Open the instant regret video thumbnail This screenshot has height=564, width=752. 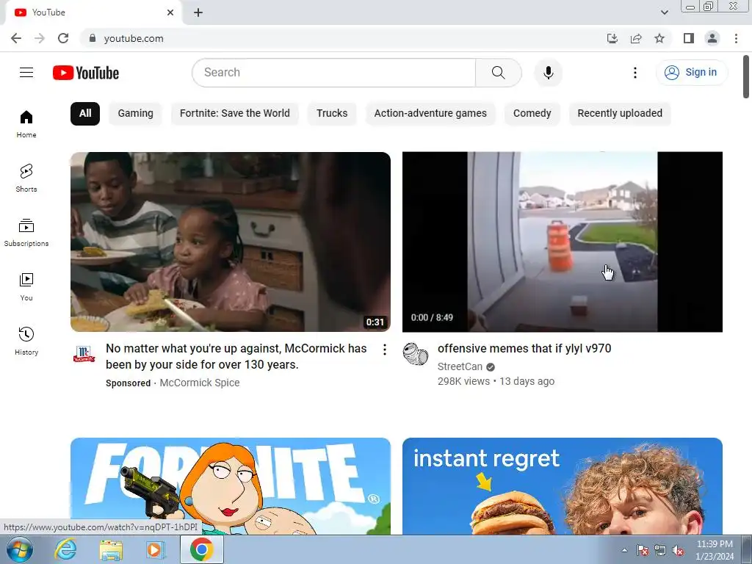tap(562, 486)
